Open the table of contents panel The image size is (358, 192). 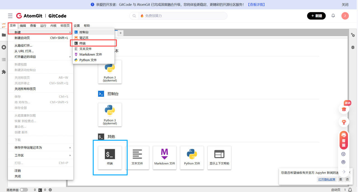tap(4, 60)
